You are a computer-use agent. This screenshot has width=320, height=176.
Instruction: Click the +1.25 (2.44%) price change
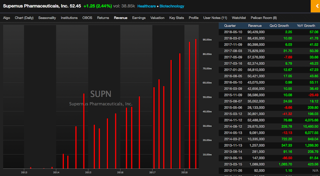[x=98, y=6]
